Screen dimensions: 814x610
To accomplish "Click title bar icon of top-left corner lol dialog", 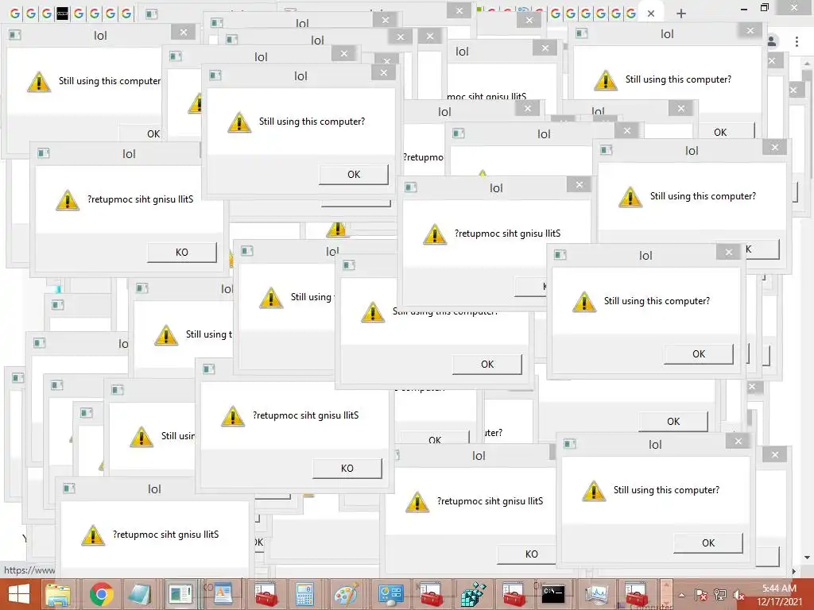I will coord(14,35).
